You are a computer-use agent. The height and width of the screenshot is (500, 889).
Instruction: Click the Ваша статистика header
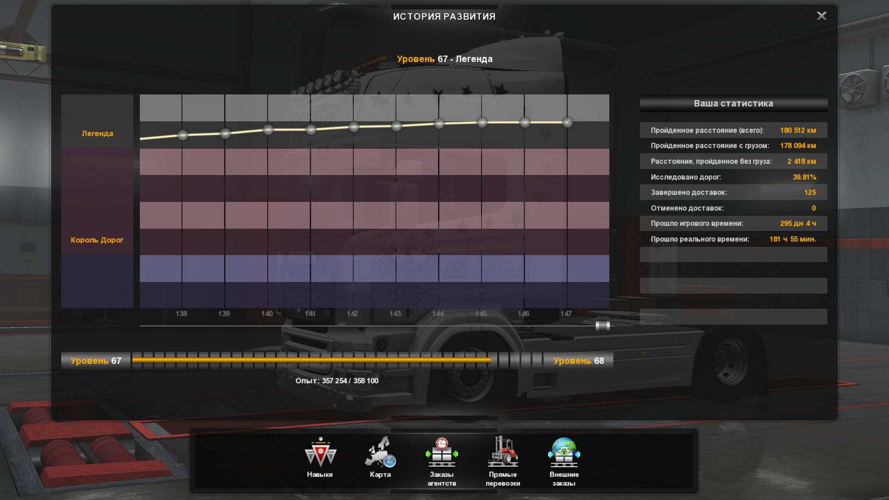(x=733, y=103)
